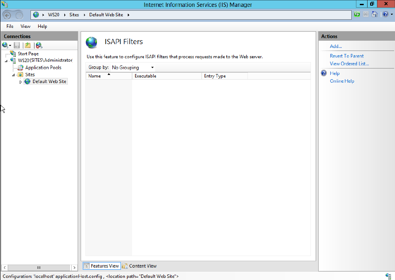Click the Sites breadcrumb in the address bar
Image resolution: width=395 pixels, height=280 pixels.
click(74, 15)
